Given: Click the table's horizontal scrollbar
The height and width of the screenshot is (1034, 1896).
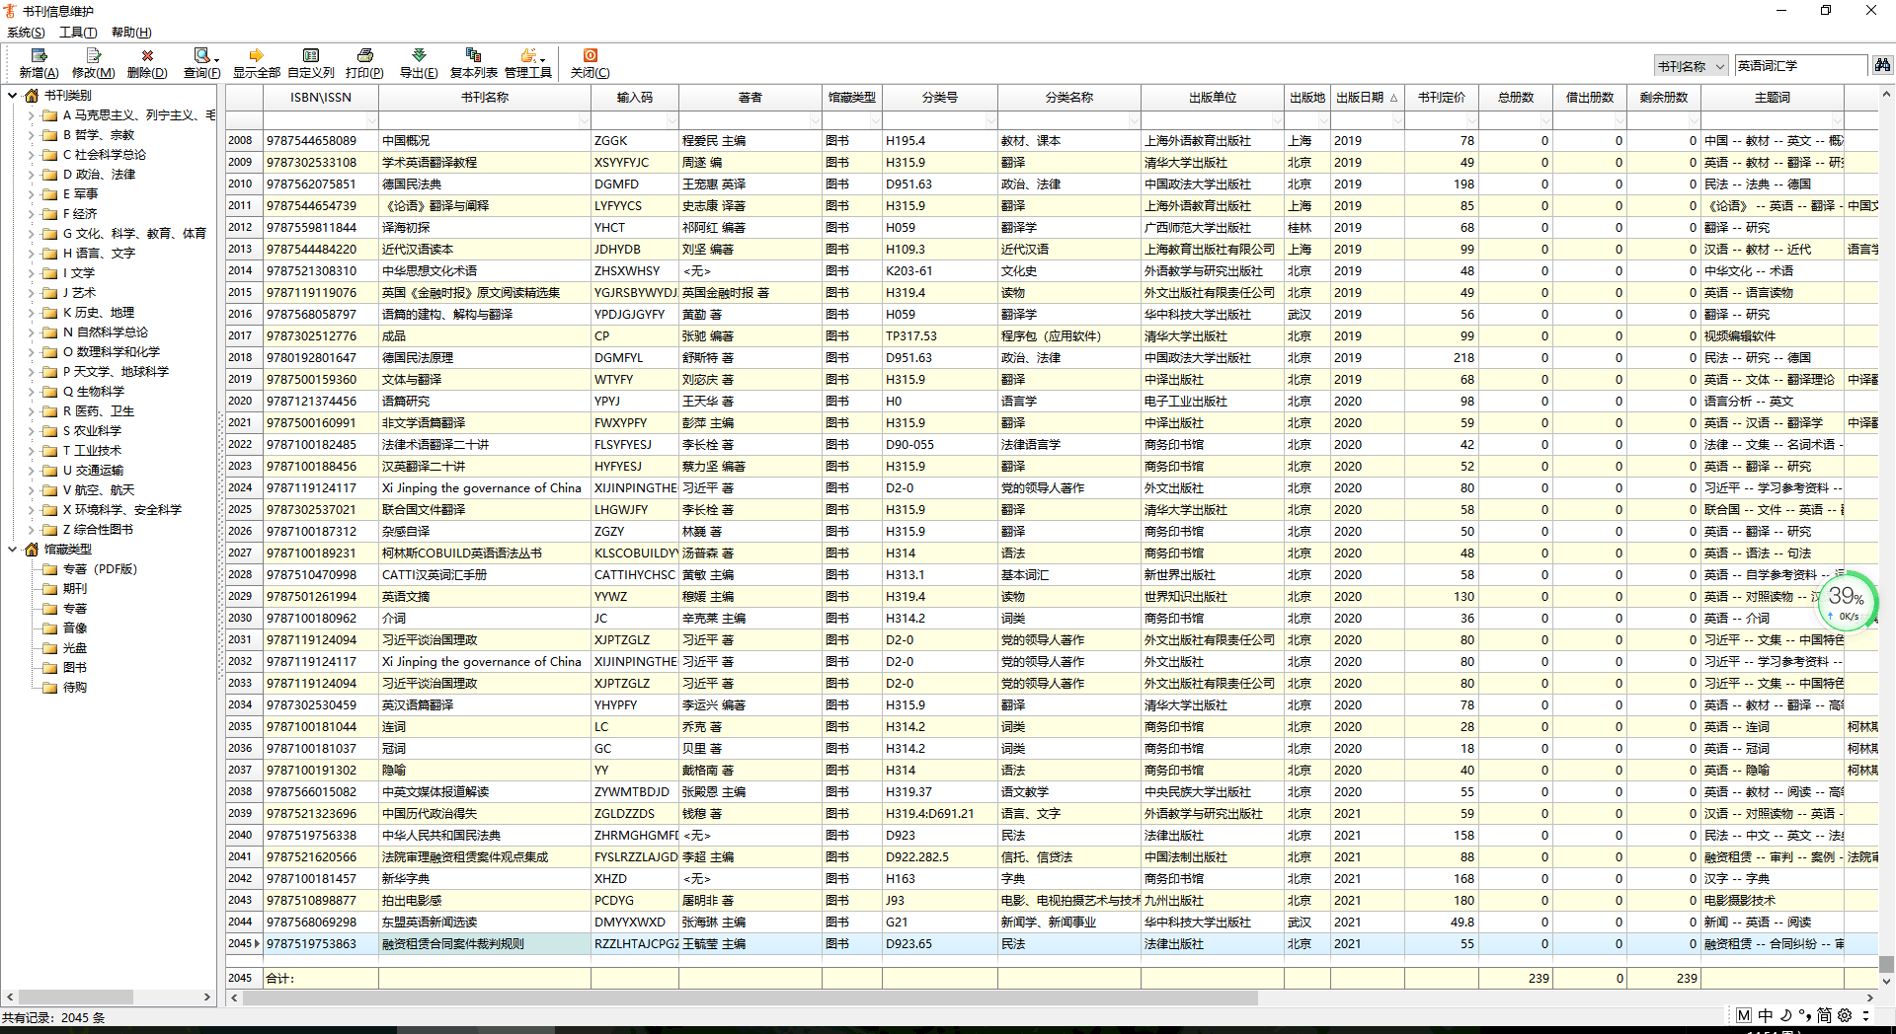Looking at the screenshot, I should pyautogui.click(x=750, y=997).
